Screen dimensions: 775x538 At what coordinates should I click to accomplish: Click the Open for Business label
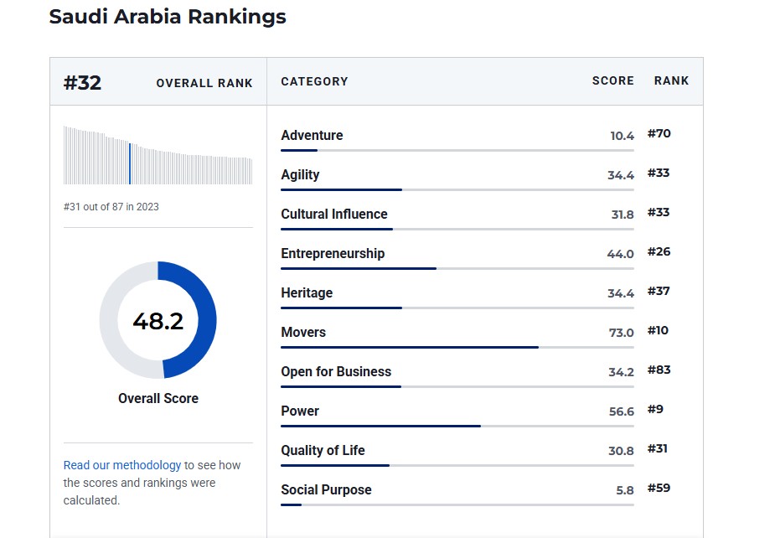pos(336,372)
